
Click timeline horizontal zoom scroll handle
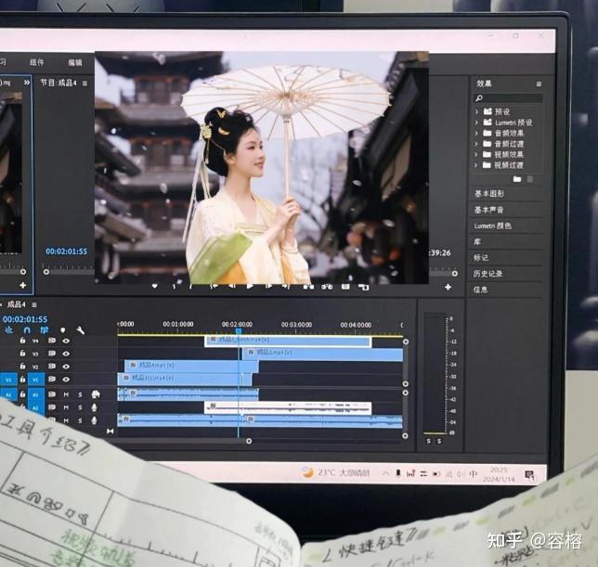(x=249, y=441)
